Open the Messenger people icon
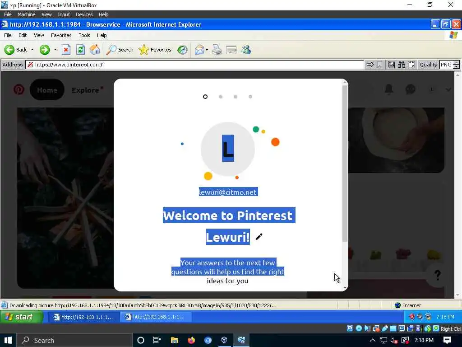The image size is (462, 347). [x=246, y=50]
